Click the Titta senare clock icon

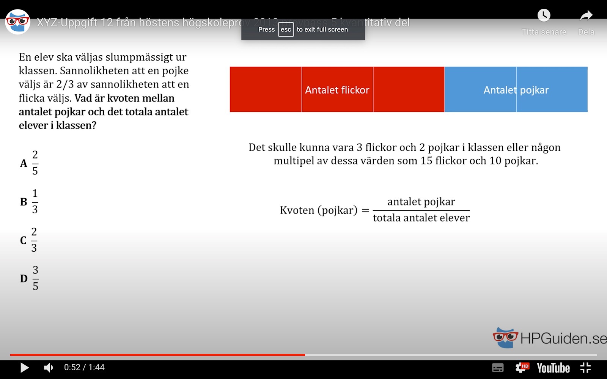tap(544, 16)
